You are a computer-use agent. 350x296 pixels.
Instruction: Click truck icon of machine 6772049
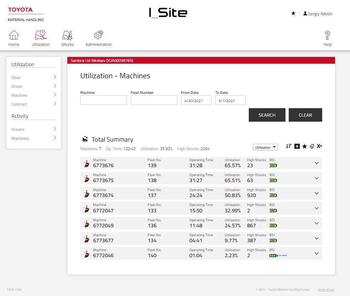[87, 224]
